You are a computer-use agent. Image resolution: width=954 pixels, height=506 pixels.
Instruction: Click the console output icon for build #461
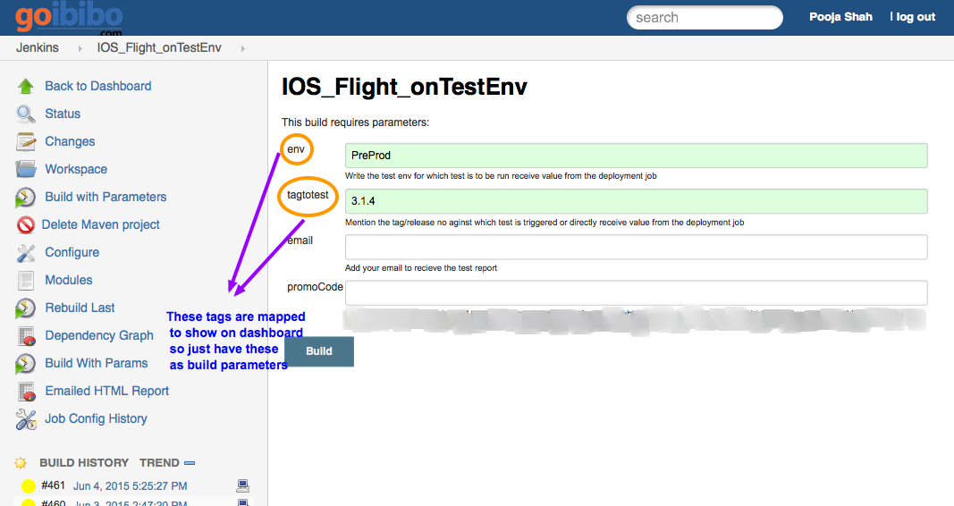[243, 485]
